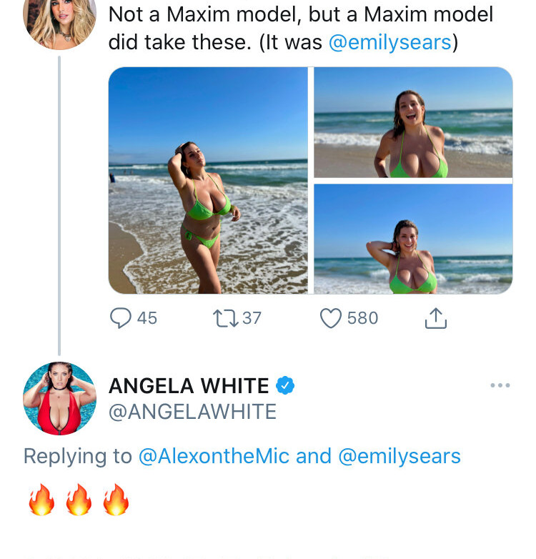Viewport: 536px width, 559px height.
Task: View the ANGELA WHITE profile name
Action: point(189,386)
